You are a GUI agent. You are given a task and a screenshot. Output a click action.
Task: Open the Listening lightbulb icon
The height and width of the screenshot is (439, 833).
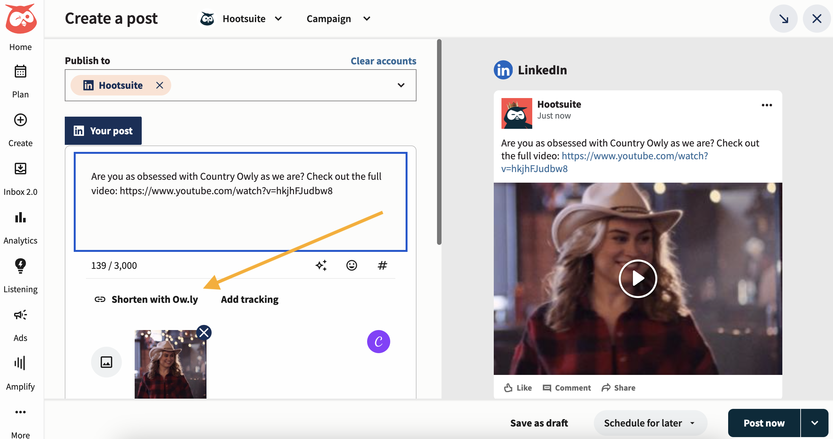(21, 266)
